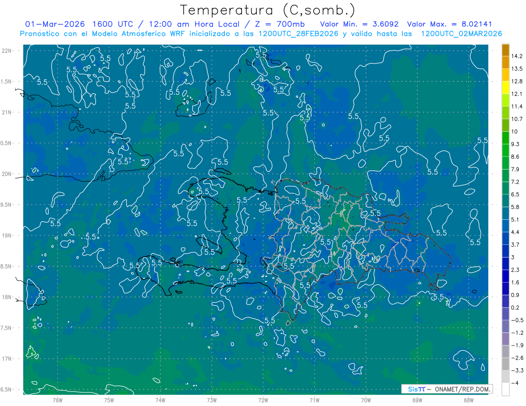Pick the white swatch below -4 on scale

pyautogui.click(x=505, y=389)
